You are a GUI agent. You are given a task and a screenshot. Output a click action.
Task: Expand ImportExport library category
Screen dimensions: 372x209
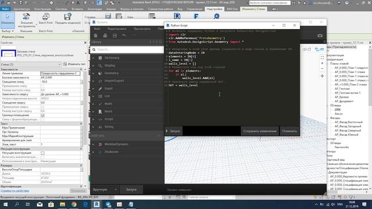pos(94,81)
